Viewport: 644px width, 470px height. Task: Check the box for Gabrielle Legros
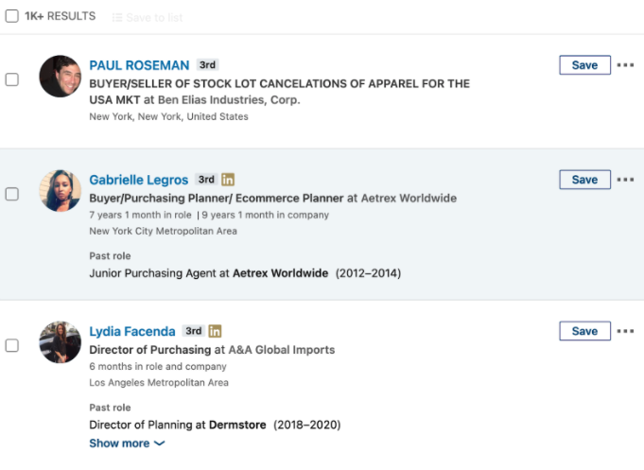[12, 194]
